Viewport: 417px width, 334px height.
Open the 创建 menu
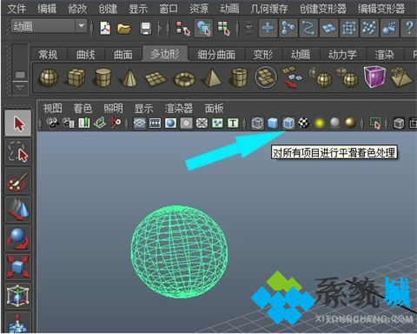pos(108,9)
